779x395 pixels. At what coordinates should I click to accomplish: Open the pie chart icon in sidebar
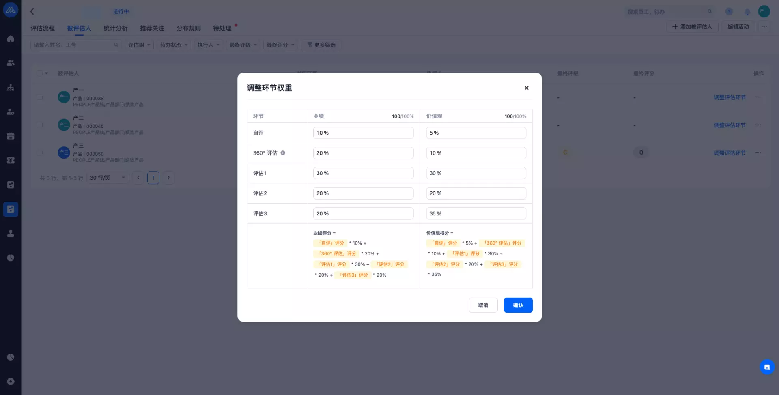click(11, 258)
